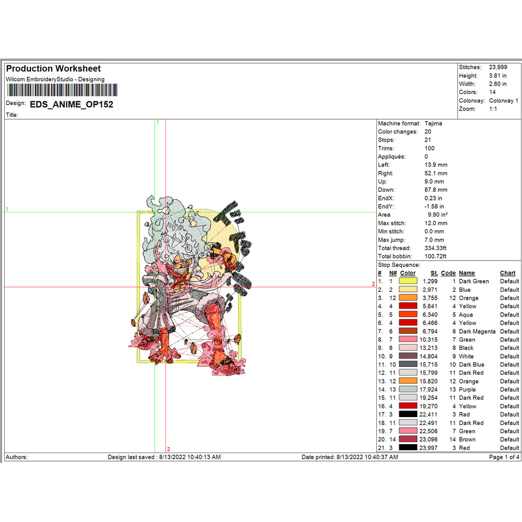
Task: Click the 'Colorway 1' value
Action: 503,101
